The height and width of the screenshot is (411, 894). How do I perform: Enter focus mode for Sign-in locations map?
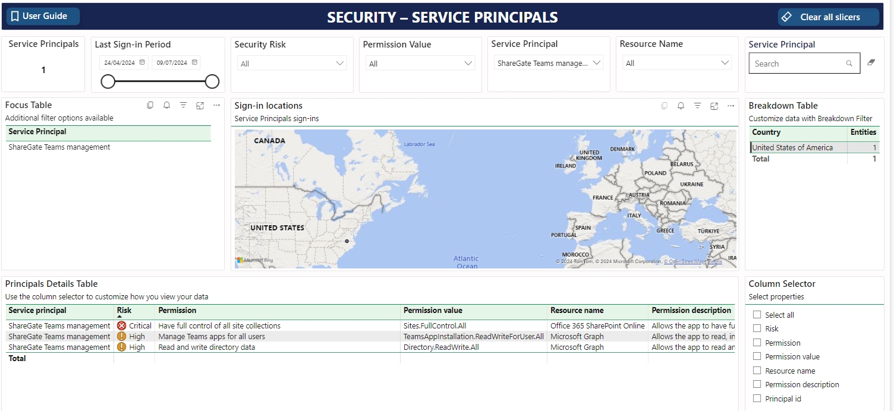click(x=714, y=106)
